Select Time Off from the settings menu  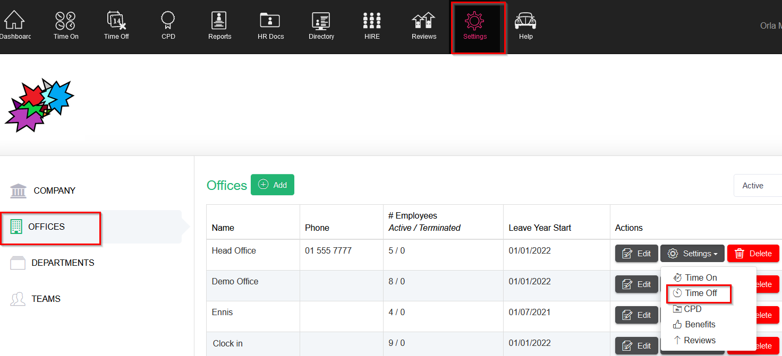[700, 293]
